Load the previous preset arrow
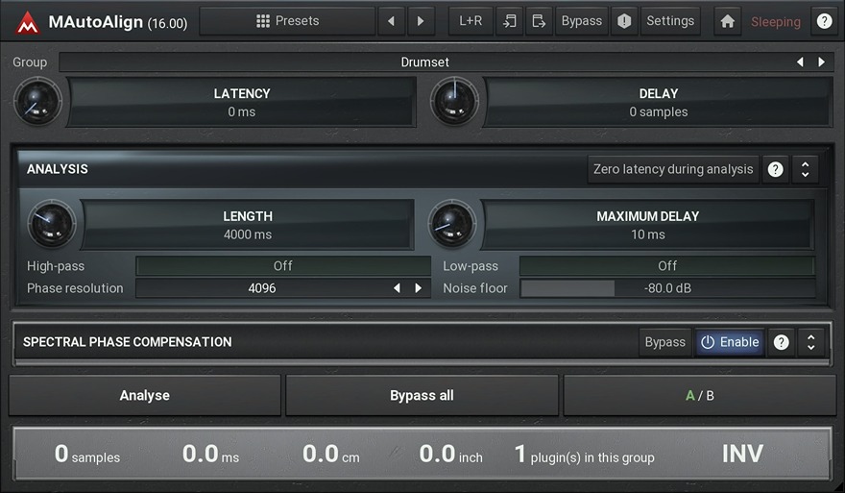This screenshot has height=493, width=845. (390, 21)
